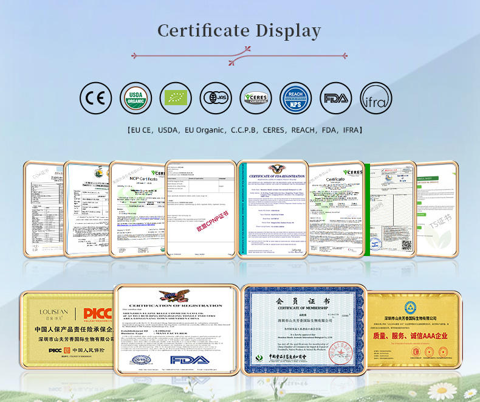Open the leftmost COA certificate thumbnail
Viewport: 480px width, 402px height.
click(x=44, y=209)
